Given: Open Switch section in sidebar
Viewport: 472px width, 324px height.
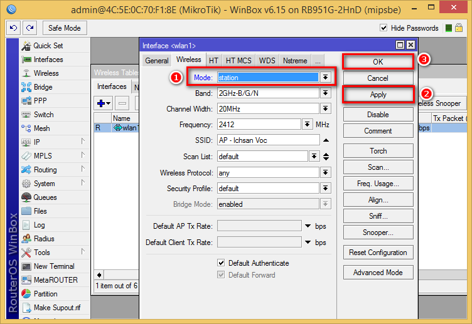Looking at the screenshot, I should click(x=44, y=115).
